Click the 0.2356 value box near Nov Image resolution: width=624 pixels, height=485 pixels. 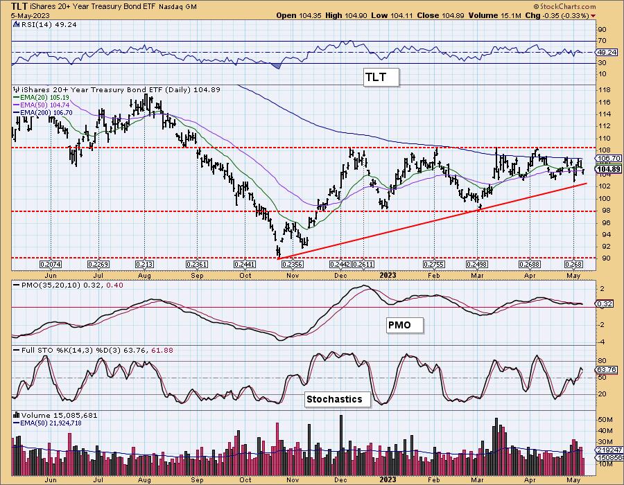pos(293,265)
